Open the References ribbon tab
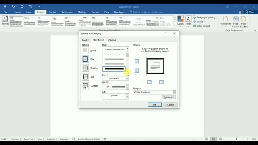 (x=67, y=12)
